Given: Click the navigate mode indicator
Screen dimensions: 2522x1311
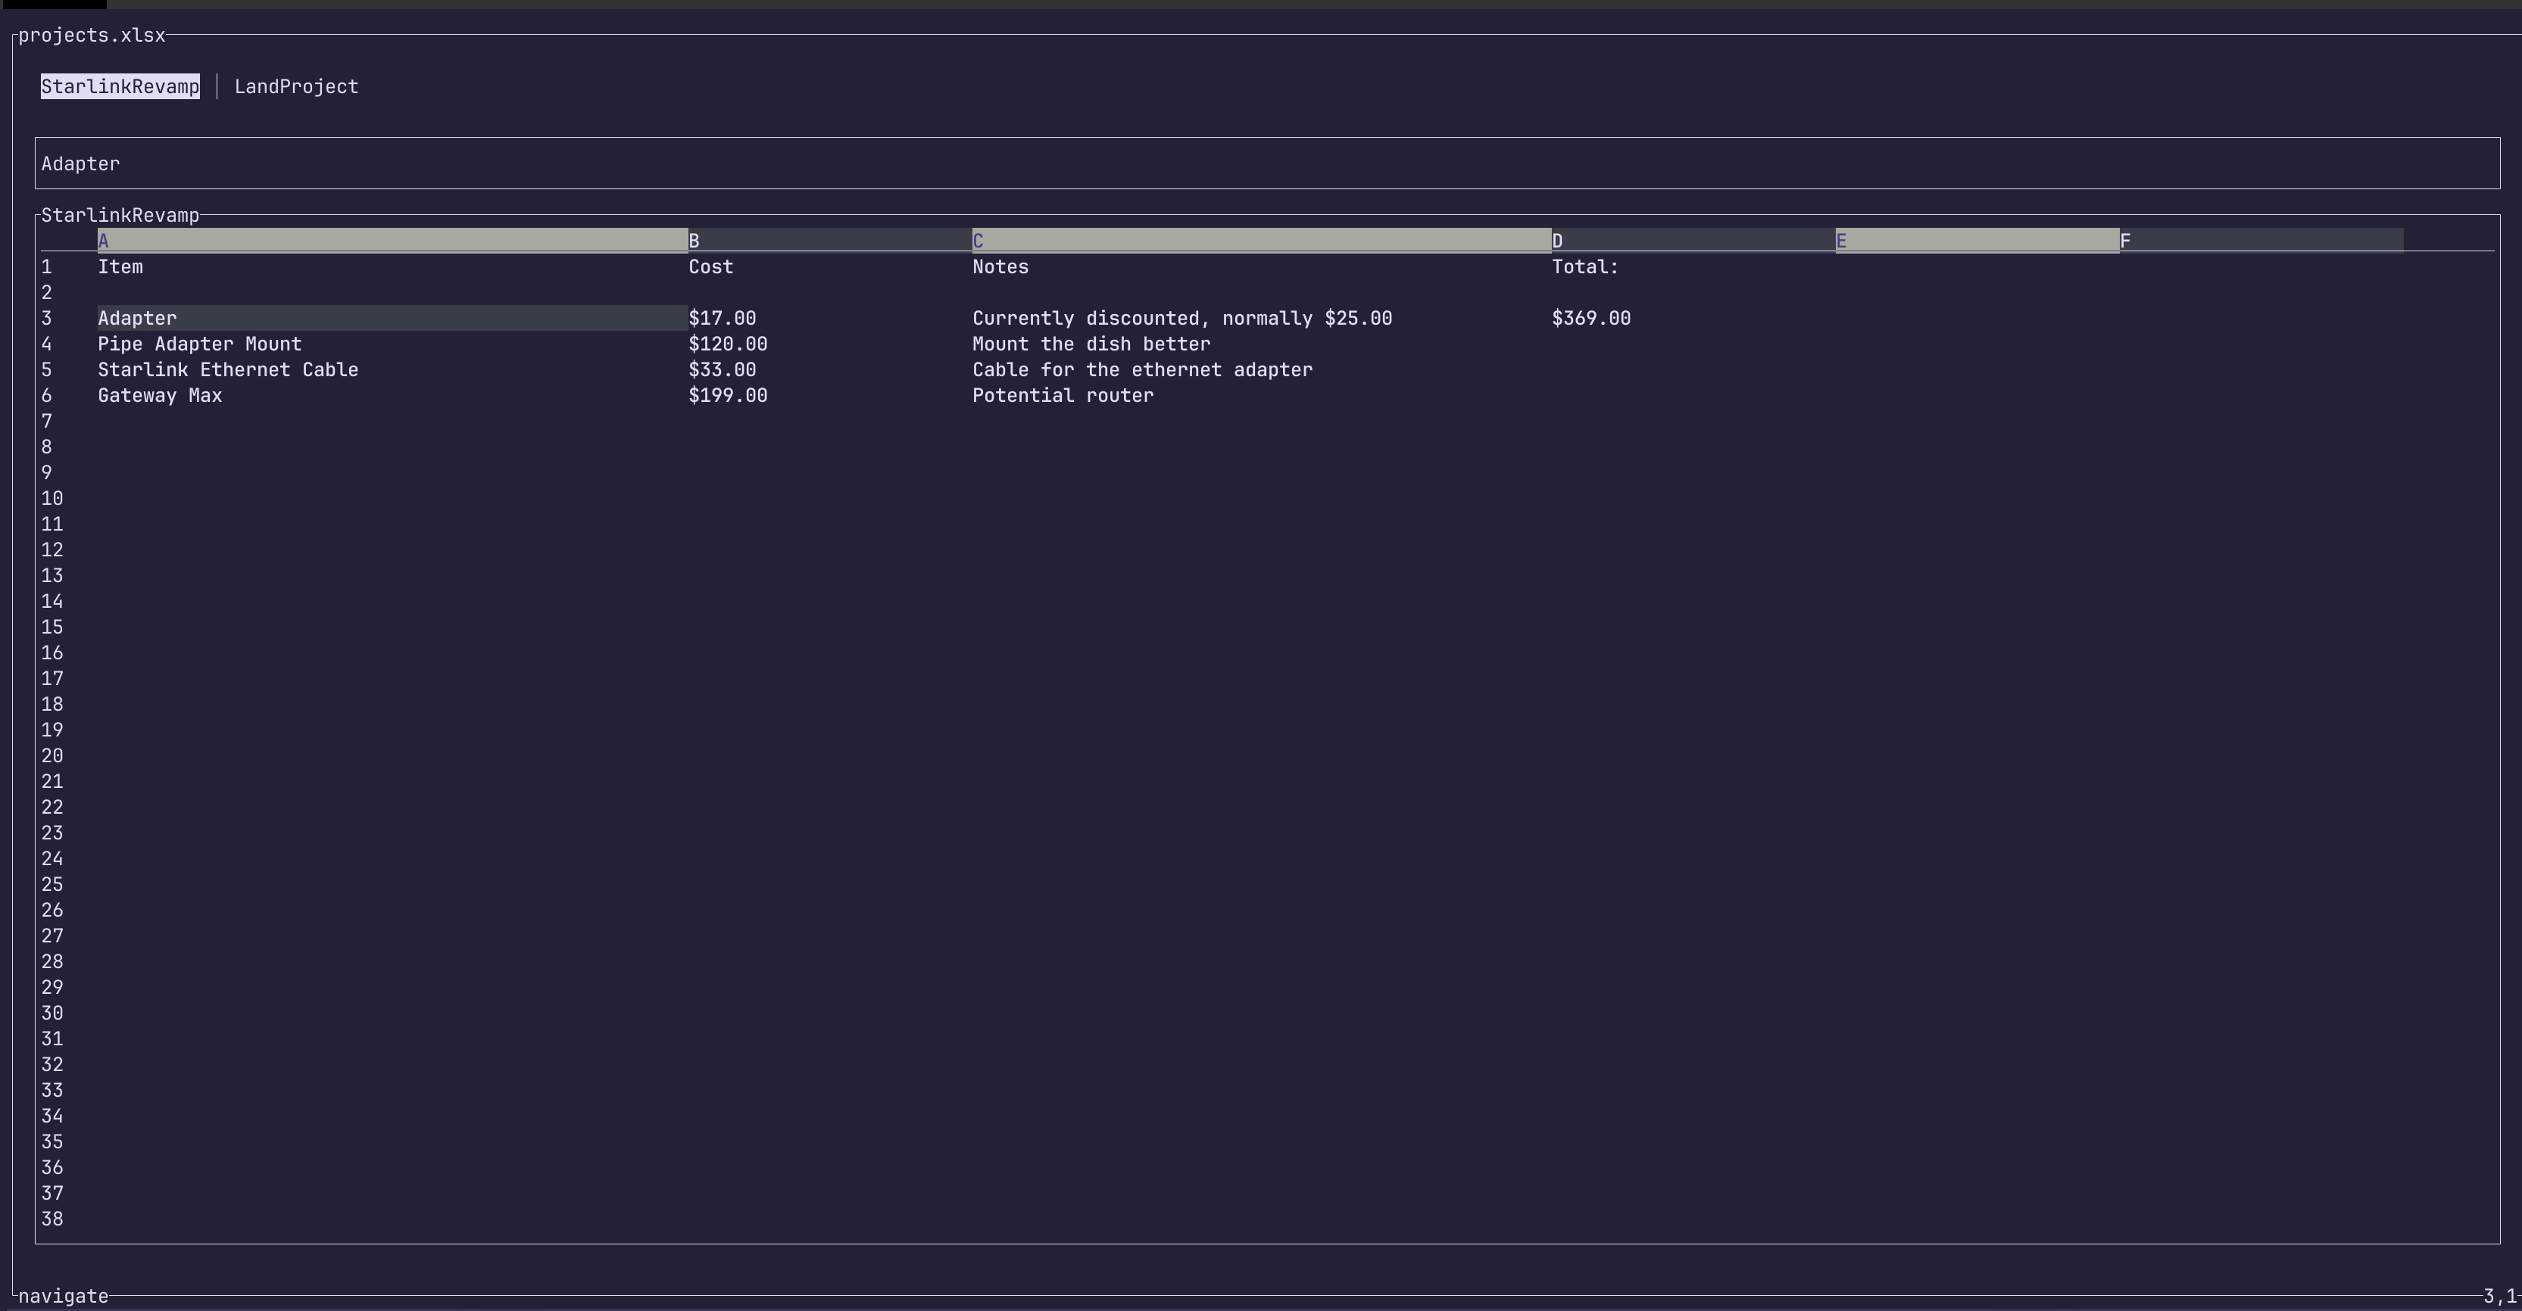Looking at the screenshot, I should point(64,1297).
